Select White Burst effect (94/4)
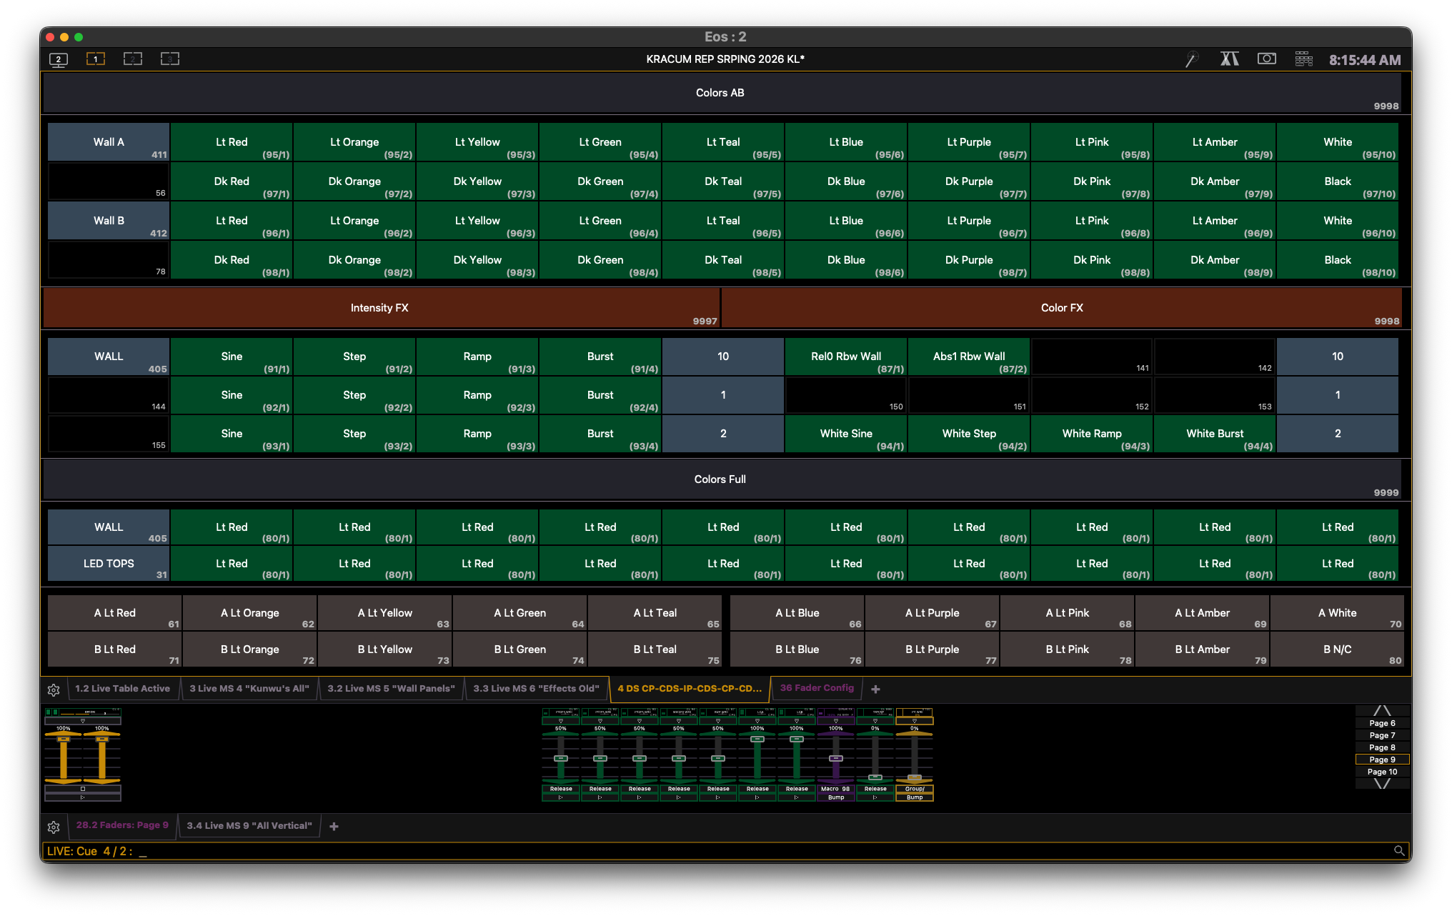Image resolution: width=1452 pixels, height=916 pixels. [x=1215, y=434]
